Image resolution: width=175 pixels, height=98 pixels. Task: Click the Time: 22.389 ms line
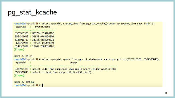24,82
